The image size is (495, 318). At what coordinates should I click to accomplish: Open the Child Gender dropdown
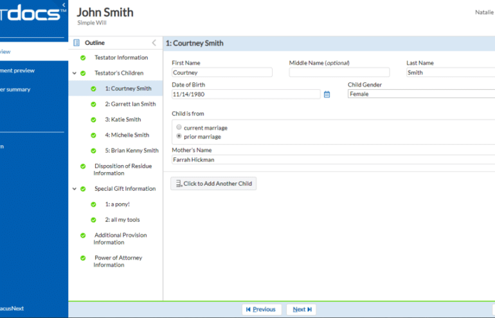click(422, 94)
